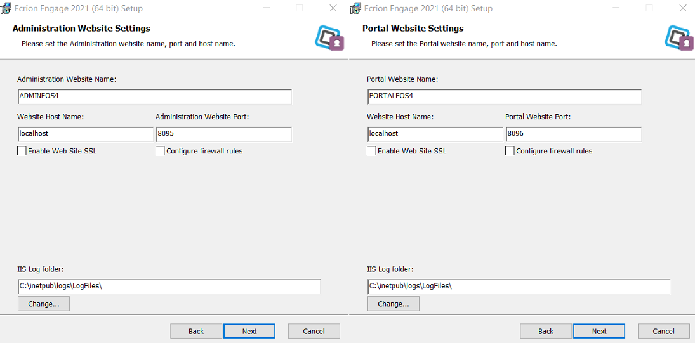
Task: Click 'IIS Log folder:' label in Portal window
Action: coord(390,269)
